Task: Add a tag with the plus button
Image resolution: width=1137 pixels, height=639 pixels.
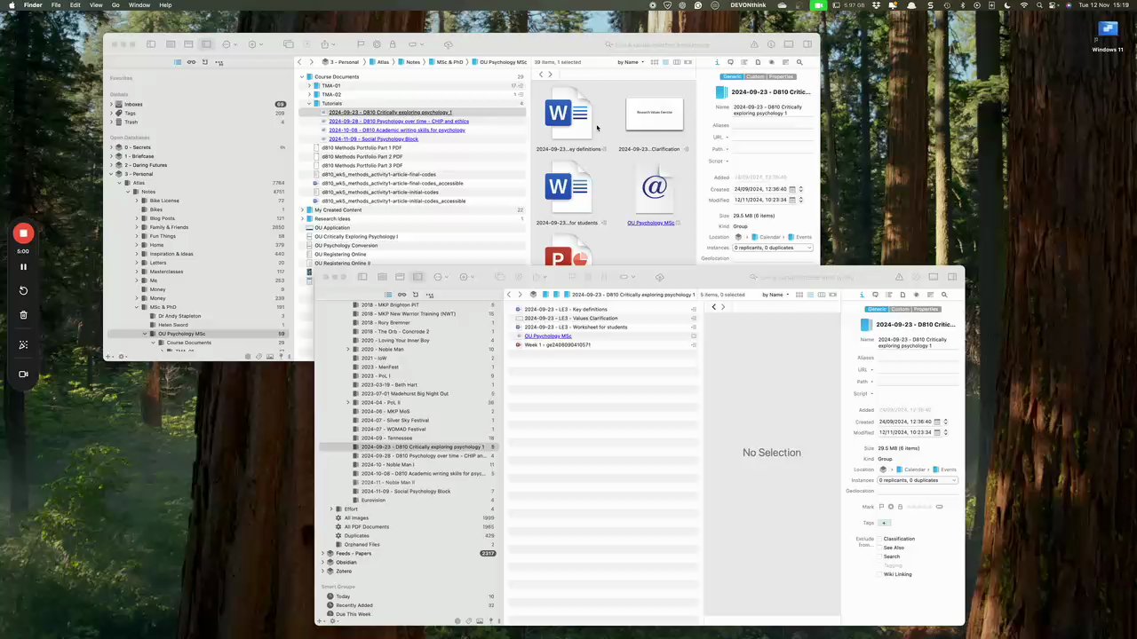Action: click(884, 523)
